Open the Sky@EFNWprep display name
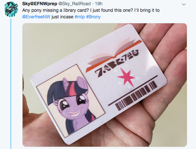Screen dimensions: 196x149 point(40,4)
